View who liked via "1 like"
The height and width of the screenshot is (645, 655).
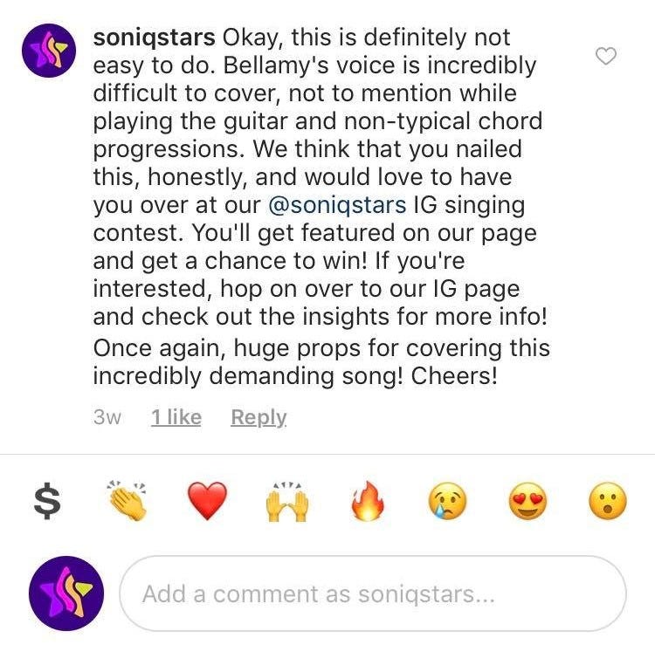[x=176, y=417]
